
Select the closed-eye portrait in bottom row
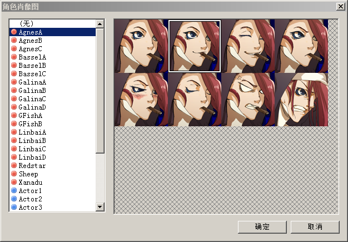(195, 100)
